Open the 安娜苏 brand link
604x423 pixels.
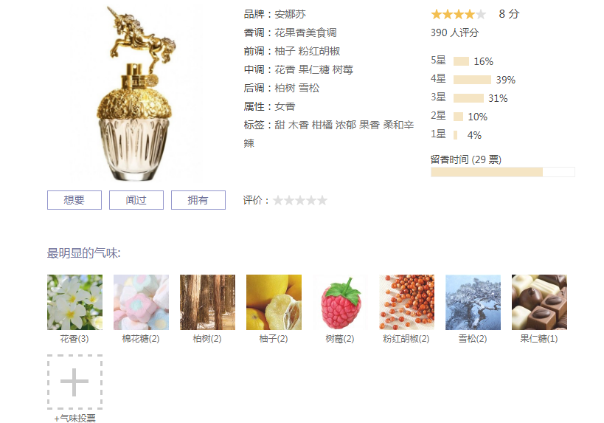(290, 14)
